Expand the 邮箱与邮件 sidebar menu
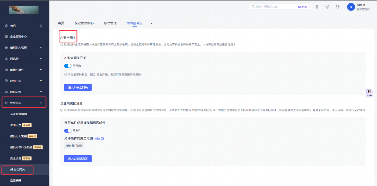The width and height of the screenshot is (377, 186). [x=25, y=70]
